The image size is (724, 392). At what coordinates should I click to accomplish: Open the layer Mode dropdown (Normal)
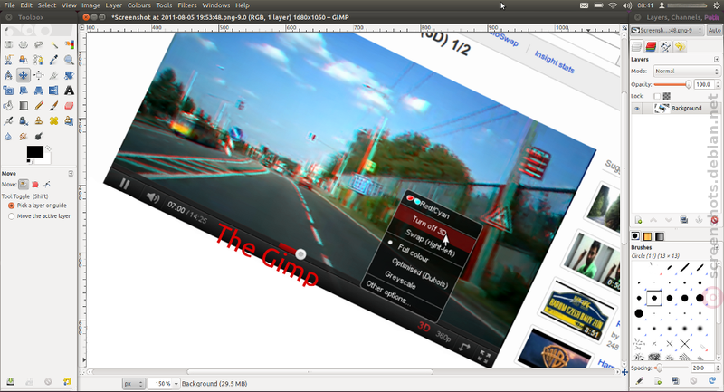(x=686, y=72)
